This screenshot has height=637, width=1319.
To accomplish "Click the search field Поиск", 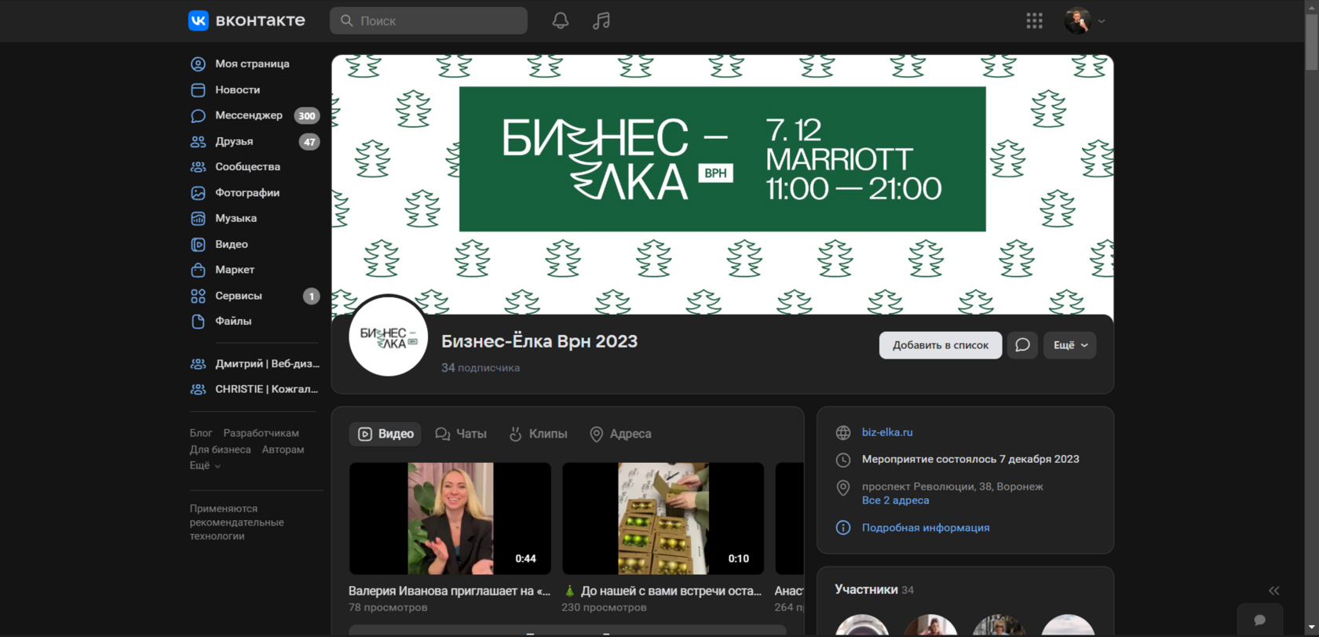I will 429,20.
